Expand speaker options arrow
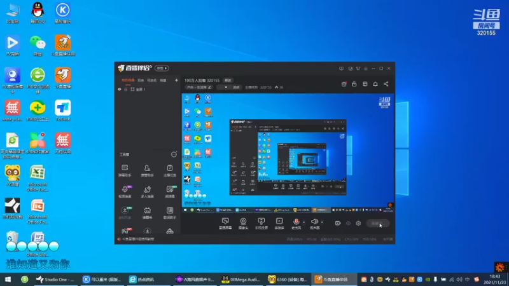 tap(322, 222)
